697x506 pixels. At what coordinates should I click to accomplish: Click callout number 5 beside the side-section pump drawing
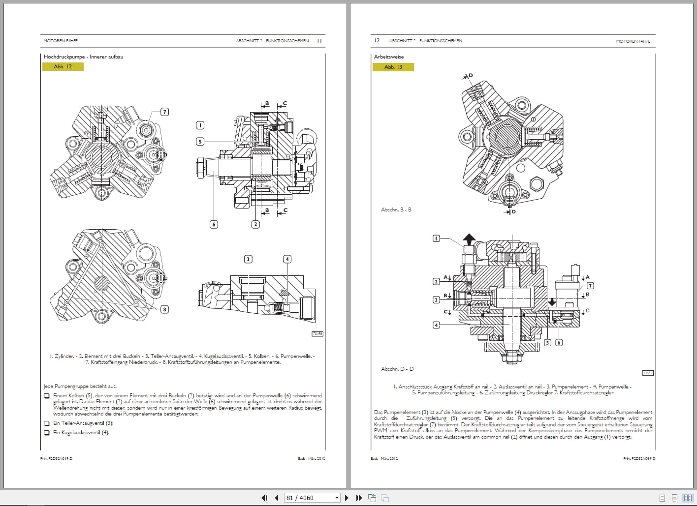point(200,142)
